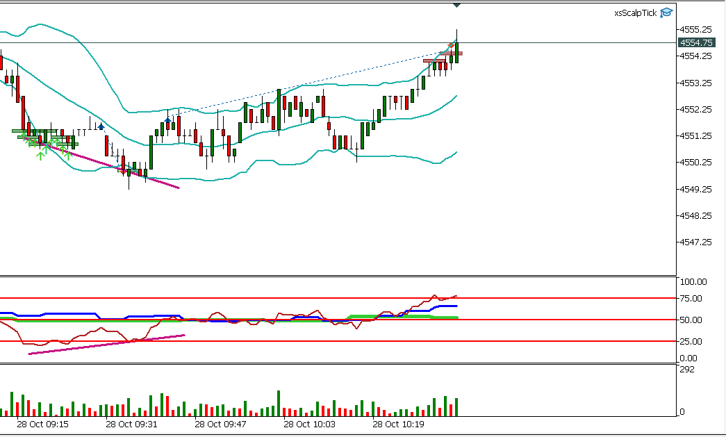
Task: Click the 4549.25 price scale label
Action: tap(695, 189)
